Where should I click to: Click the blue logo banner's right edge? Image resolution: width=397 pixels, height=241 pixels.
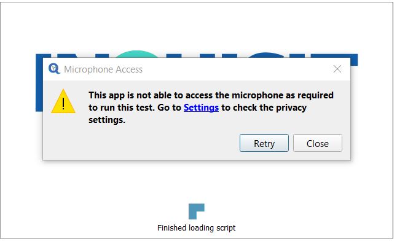tap(354, 60)
